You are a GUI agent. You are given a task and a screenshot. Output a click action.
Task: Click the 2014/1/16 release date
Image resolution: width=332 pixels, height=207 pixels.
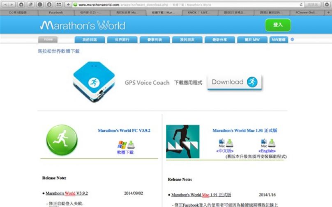267,195
